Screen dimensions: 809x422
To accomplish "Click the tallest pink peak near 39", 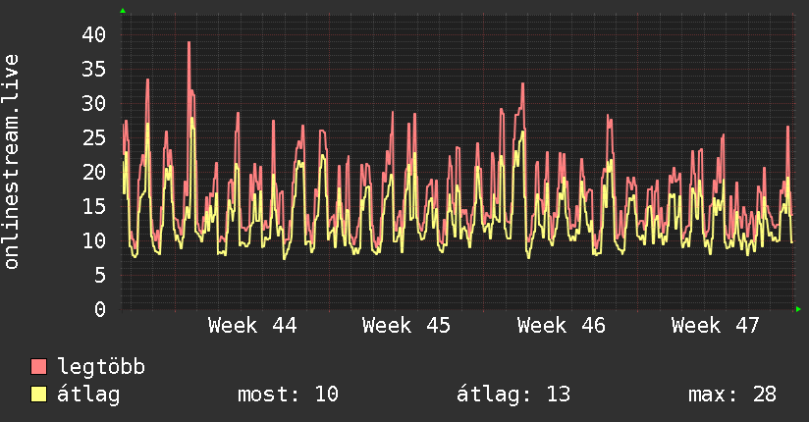I will 189,43.
